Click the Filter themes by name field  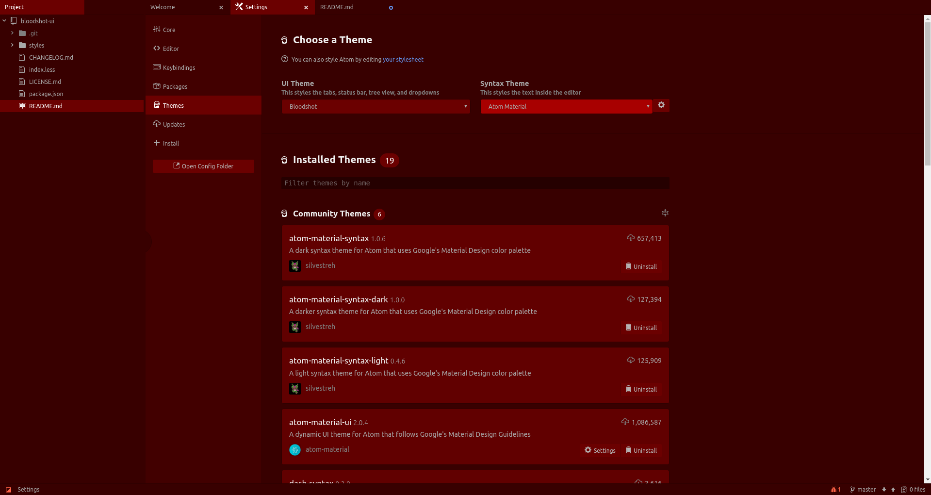coord(475,183)
